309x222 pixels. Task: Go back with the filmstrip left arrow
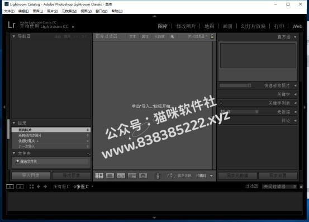click(x=39, y=187)
